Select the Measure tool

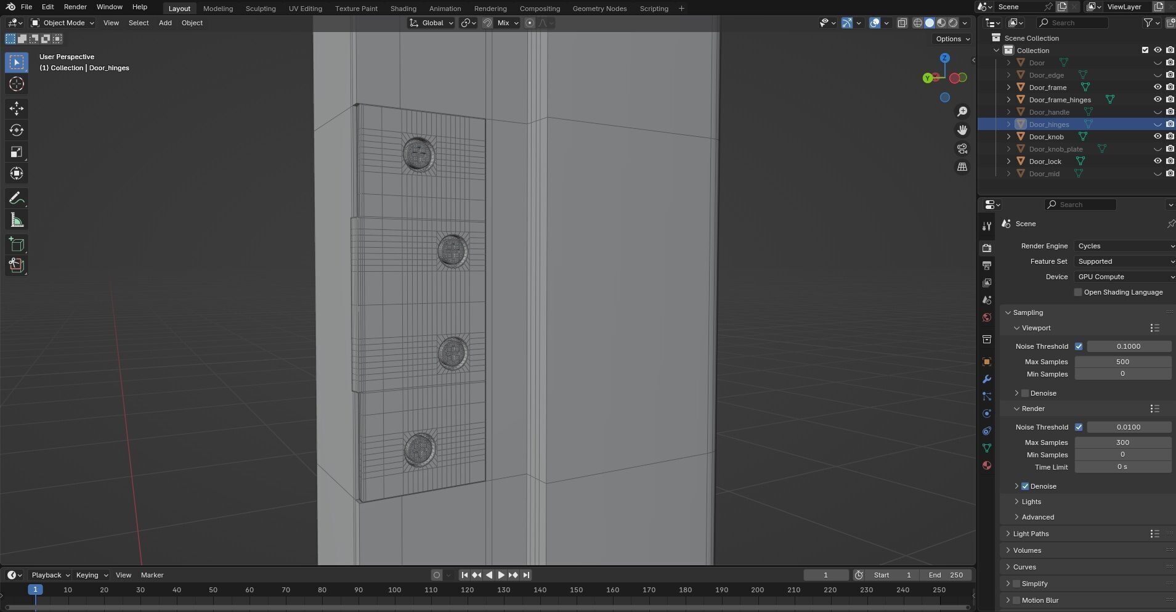tap(17, 220)
